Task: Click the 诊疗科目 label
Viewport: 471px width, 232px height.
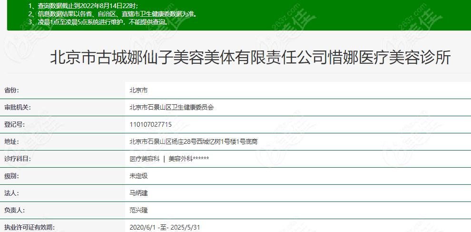Action: pyautogui.click(x=17, y=159)
